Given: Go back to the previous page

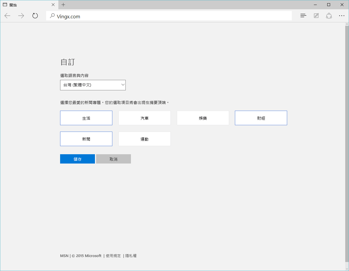Looking at the screenshot, I should coord(7,16).
